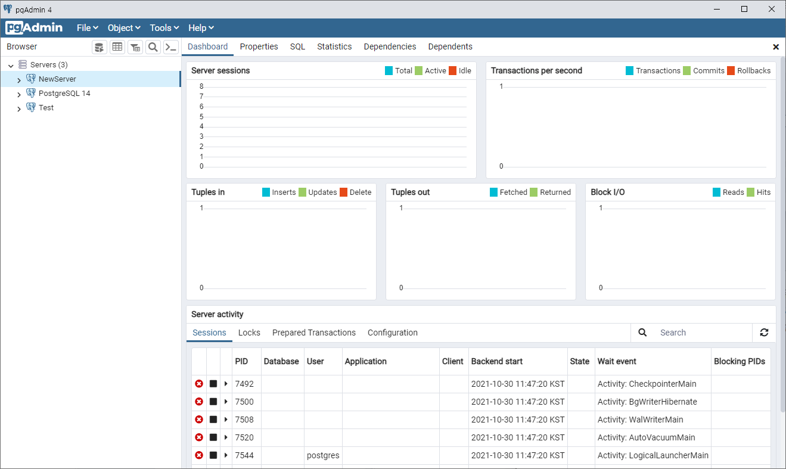
Task: Open the Query Tool from Browser toolbar
Action: (x=100, y=47)
